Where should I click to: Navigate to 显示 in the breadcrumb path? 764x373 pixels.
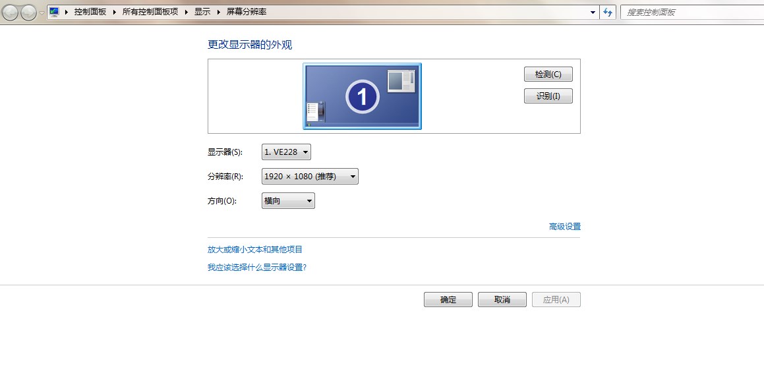(202, 13)
